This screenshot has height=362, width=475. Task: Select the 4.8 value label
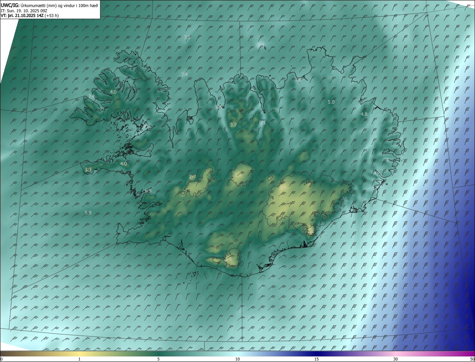pos(364,114)
